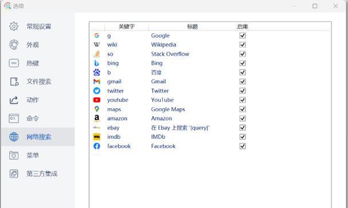Click the Bing logo icon

[x=96, y=63]
